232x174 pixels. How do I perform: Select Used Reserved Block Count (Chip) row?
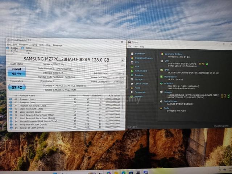click(x=65, y=115)
